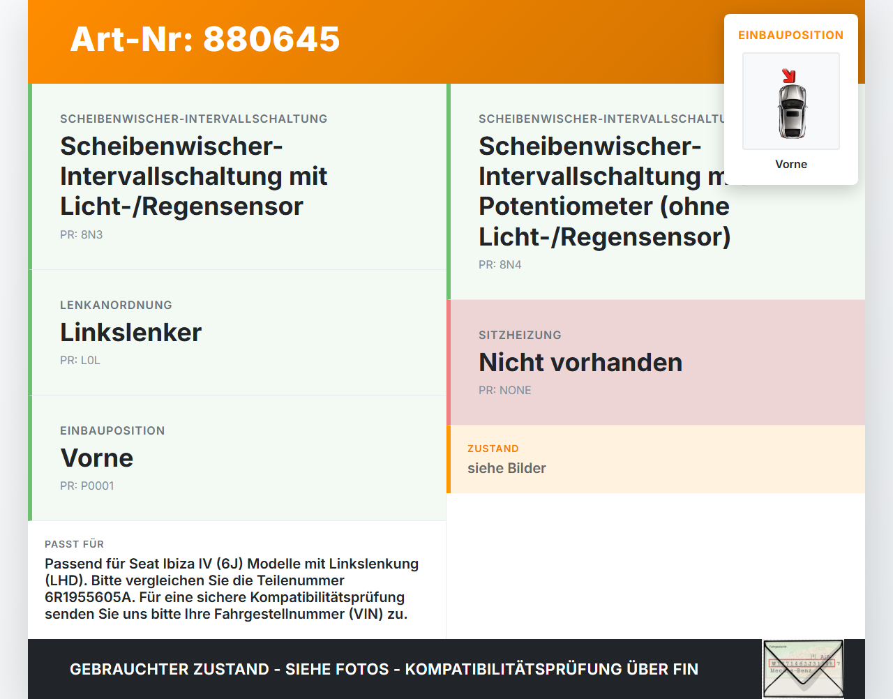
Task: Click the 'PR: P0001' code
Action: 87,486
